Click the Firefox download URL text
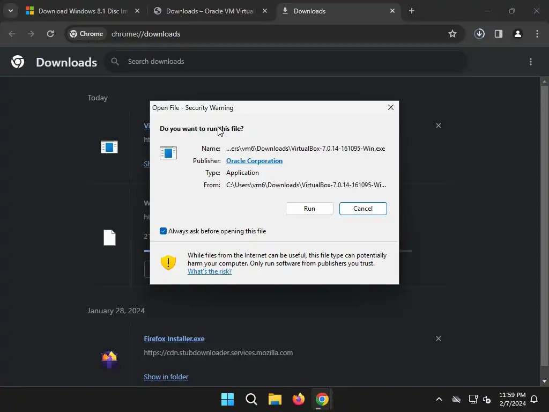This screenshot has width=549, height=412. (x=218, y=353)
